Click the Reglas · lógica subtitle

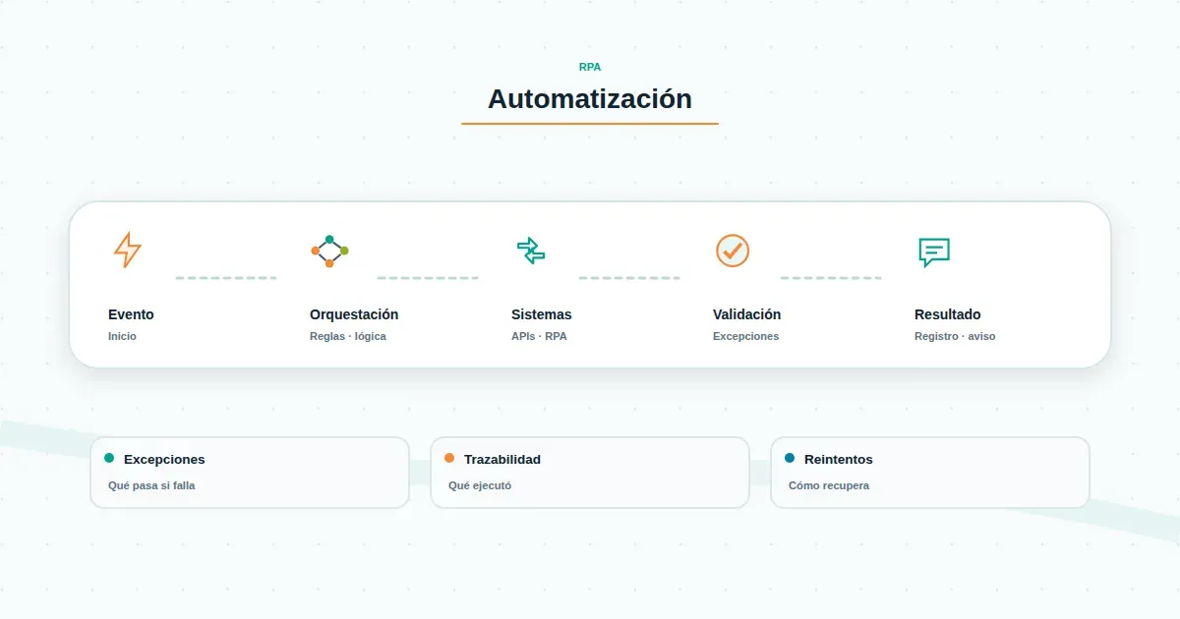(348, 336)
